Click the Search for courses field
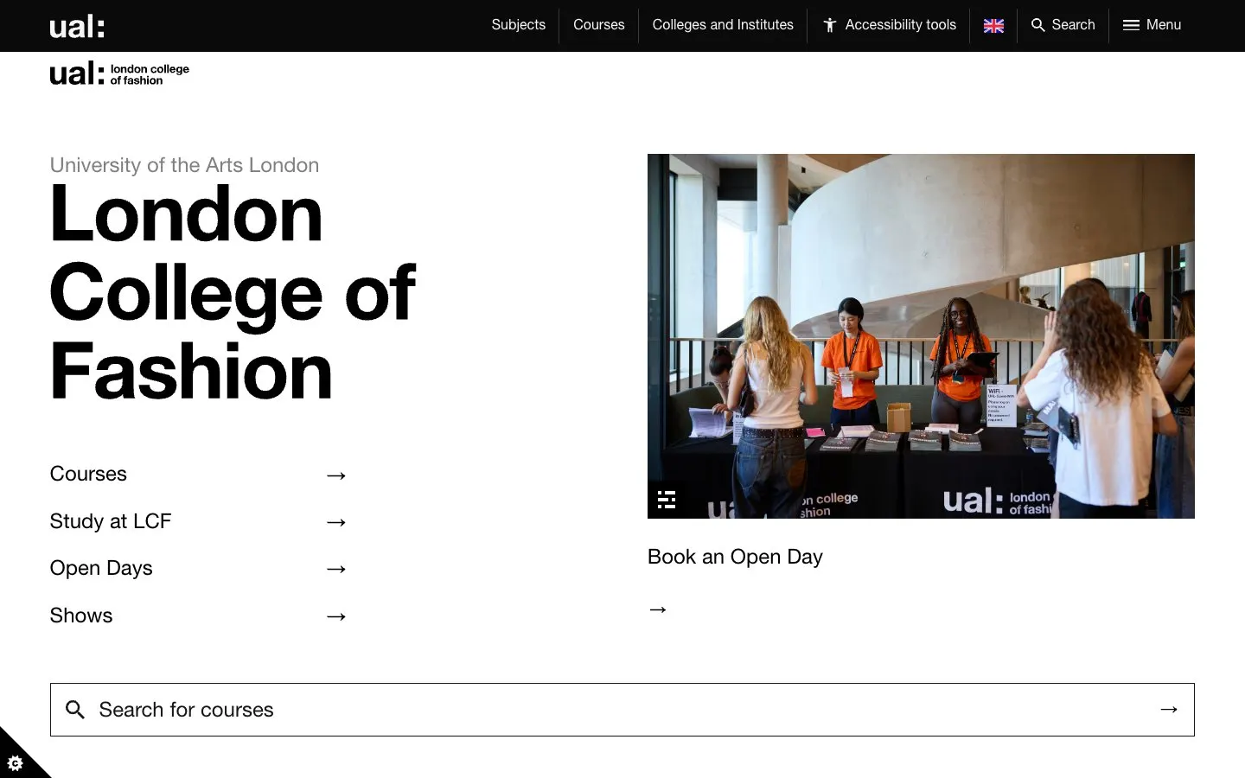The image size is (1245, 778). 622,710
